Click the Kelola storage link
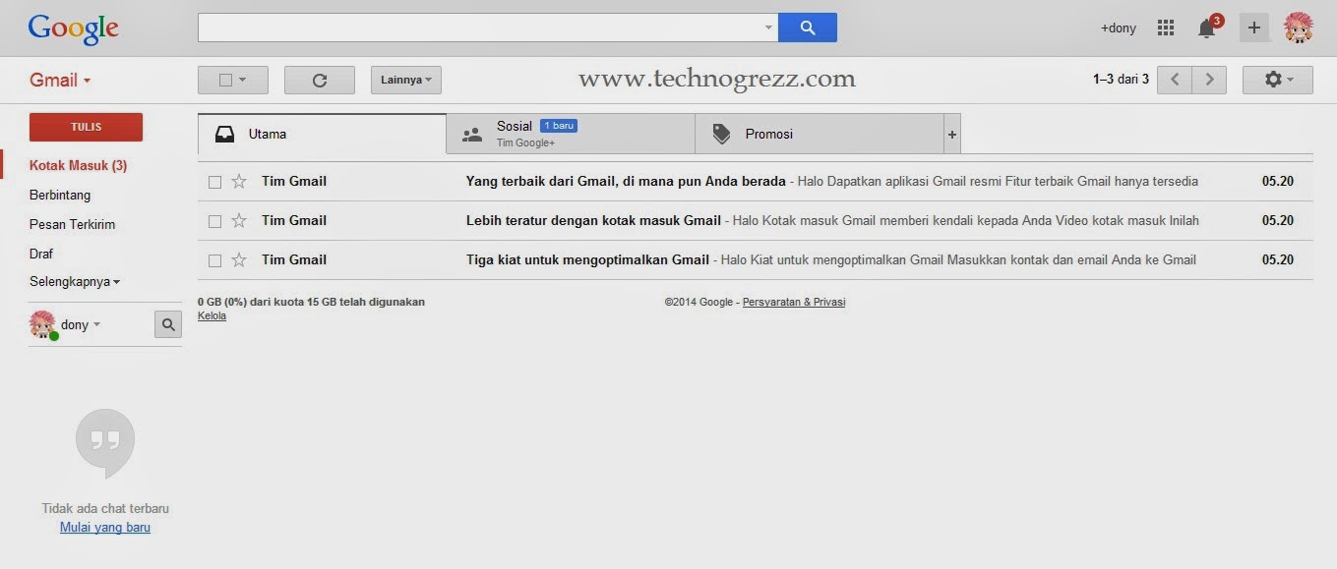 point(212,315)
